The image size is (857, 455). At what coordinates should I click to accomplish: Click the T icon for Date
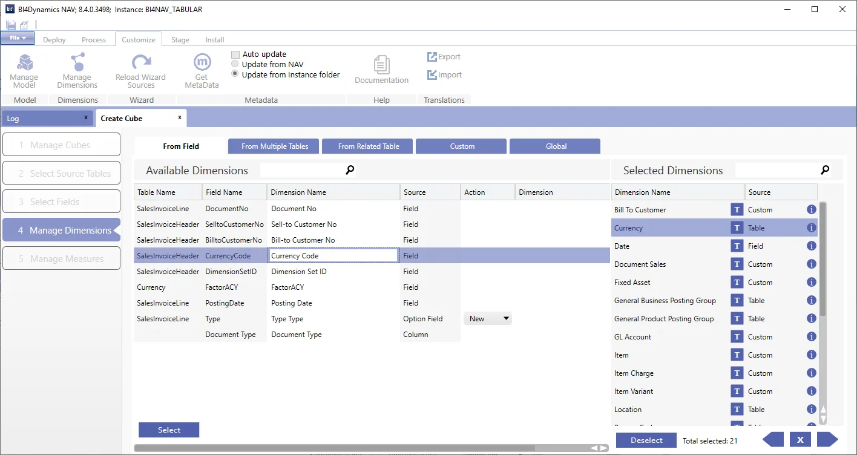coord(737,246)
